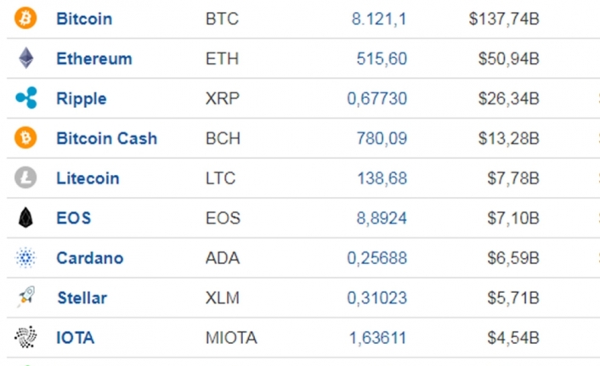This screenshot has height=366, width=600.
Task: Open the Litecoin name link
Action: (88, 178)
